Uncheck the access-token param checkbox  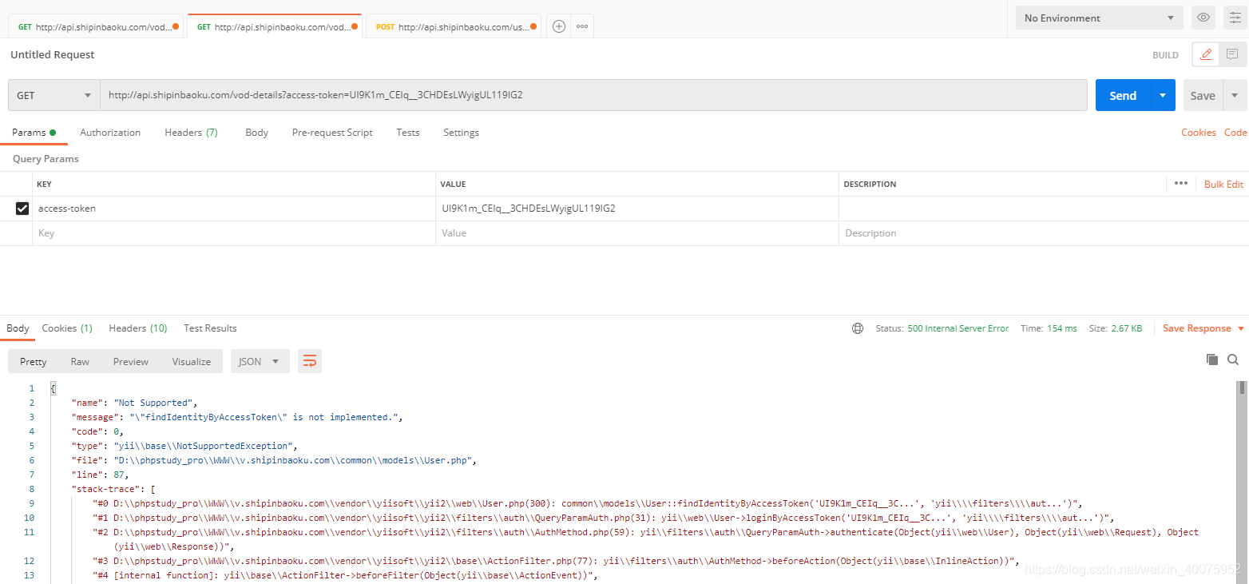pyautogui.click(x=22, y=209)
